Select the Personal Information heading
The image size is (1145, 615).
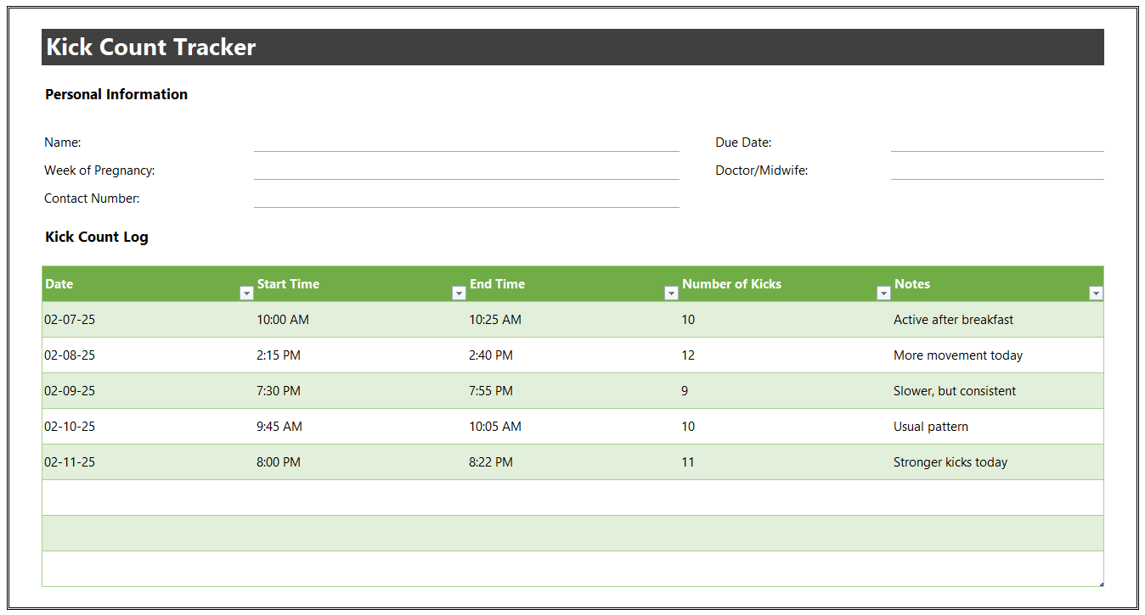click(x=116, y=94)
